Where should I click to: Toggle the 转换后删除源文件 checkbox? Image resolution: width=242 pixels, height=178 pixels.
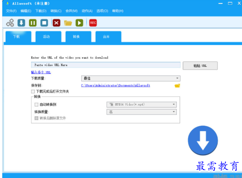click(x=36, y=118)
